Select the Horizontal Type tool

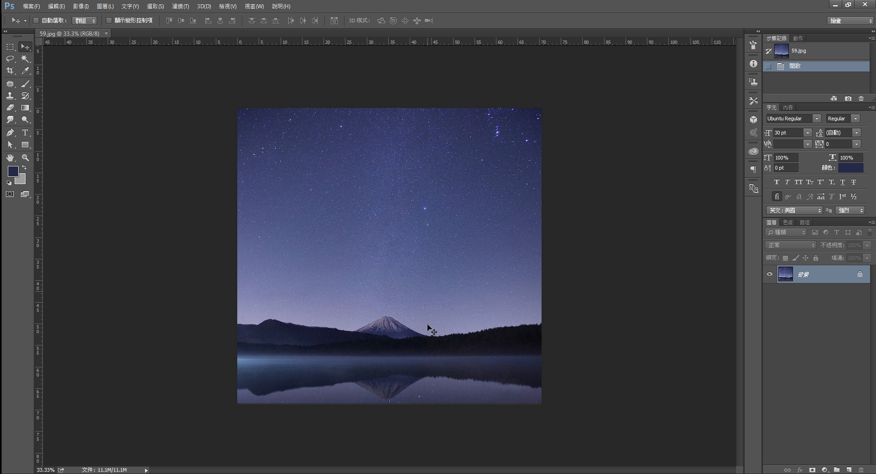[x=25, y=133]
